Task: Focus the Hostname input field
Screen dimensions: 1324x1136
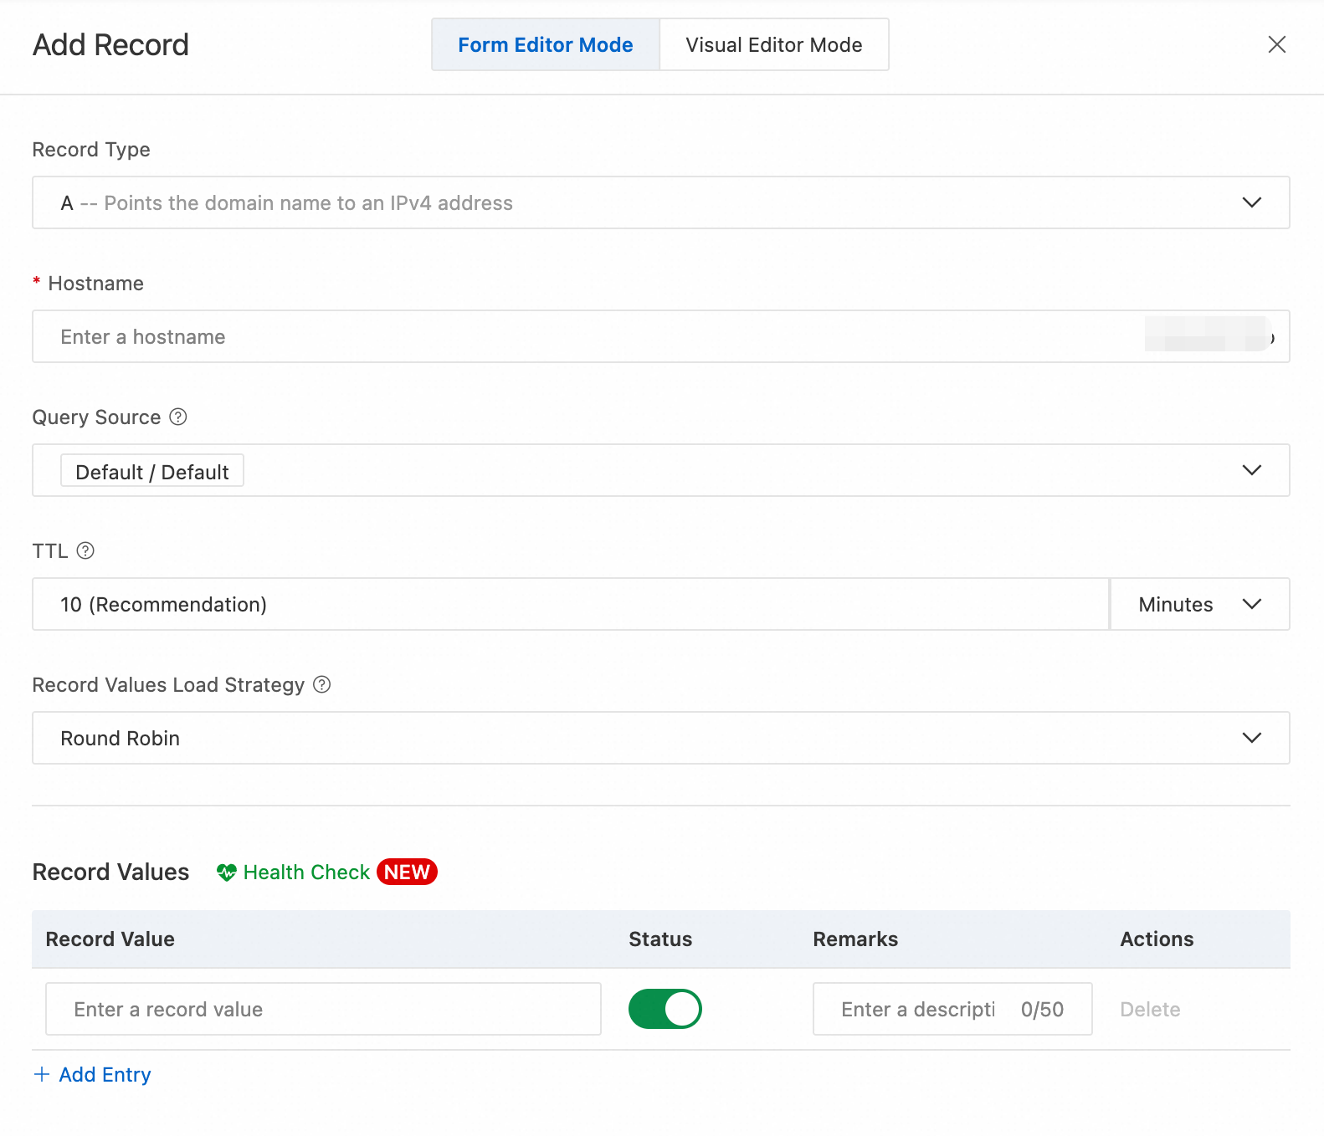Action: pyautogui.click(x=660, y=336)
